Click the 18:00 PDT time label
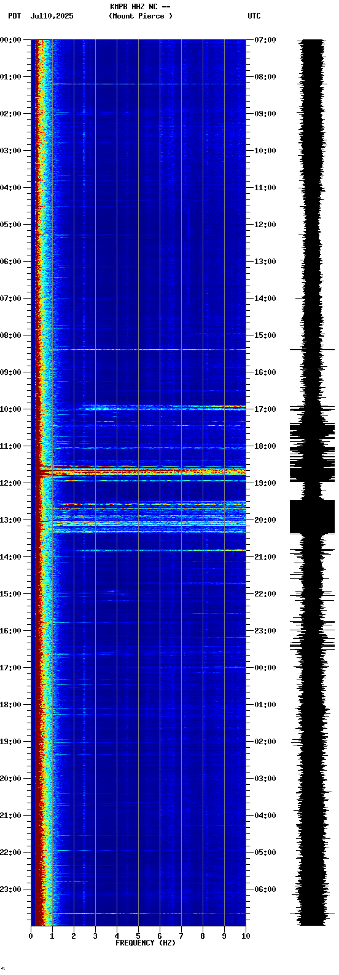The height and width of the screenshot is (975, 339). pos(11,705)
